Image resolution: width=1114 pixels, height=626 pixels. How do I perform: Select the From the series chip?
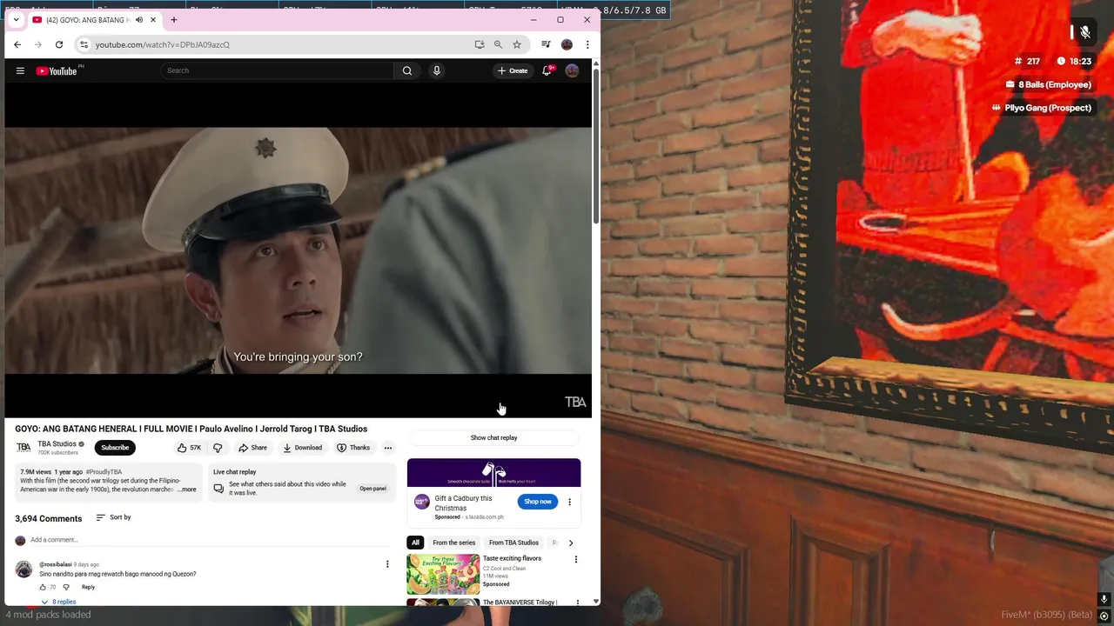454,543
